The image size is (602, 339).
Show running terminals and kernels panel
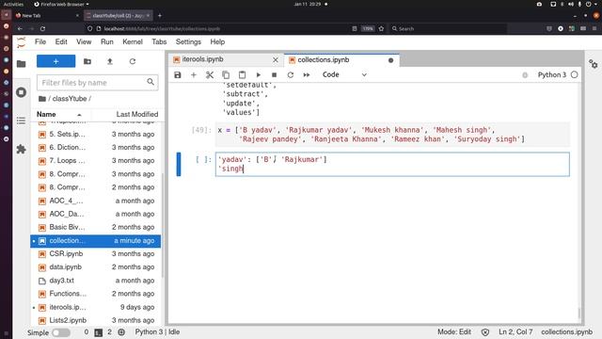pyautogui.click(x=21, y=92)
